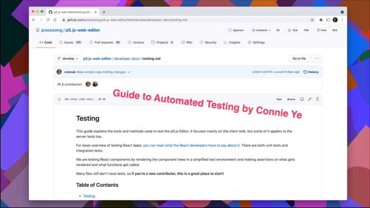Open the 'Make simple copy Editing changes' commit

point(101,72)
